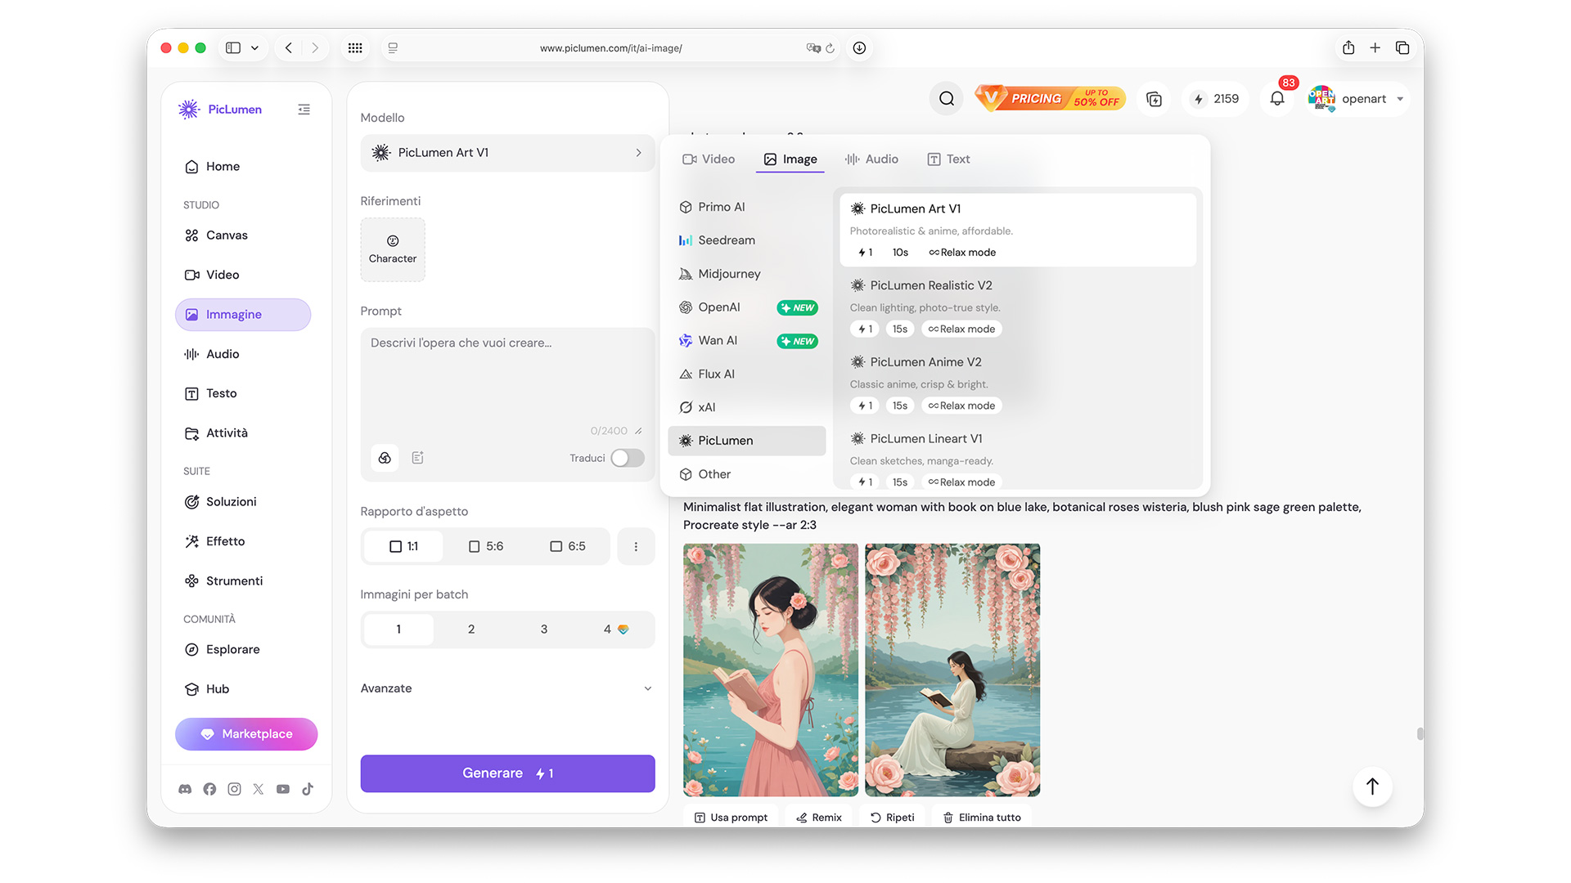Click the page scrollbar on the right edge

1420,733
